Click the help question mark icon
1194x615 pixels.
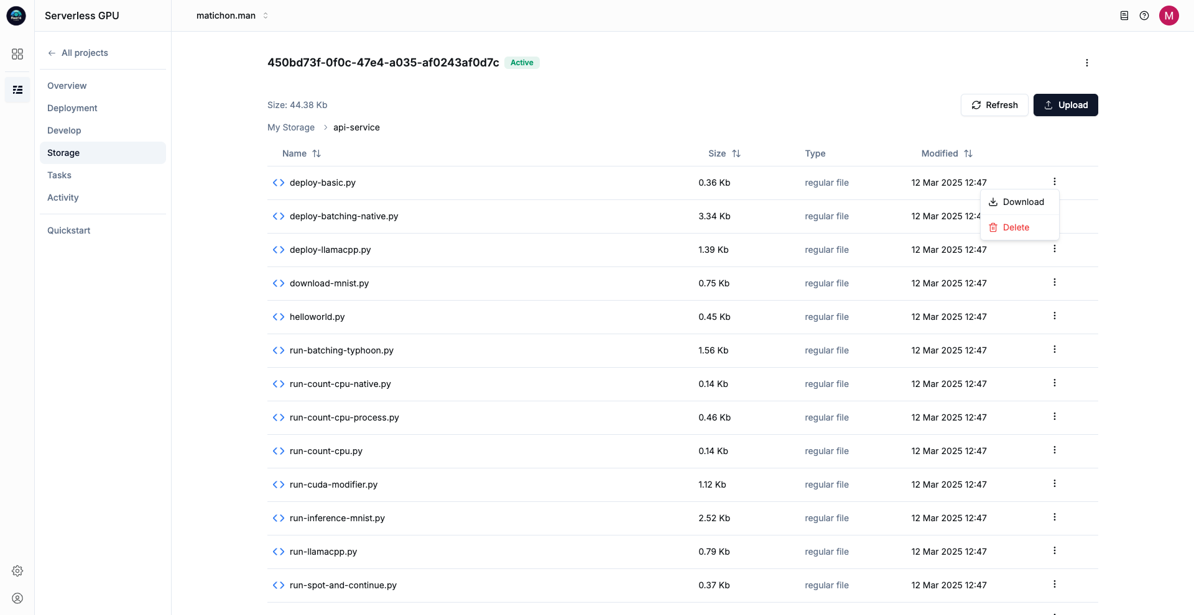point(1144,16)
